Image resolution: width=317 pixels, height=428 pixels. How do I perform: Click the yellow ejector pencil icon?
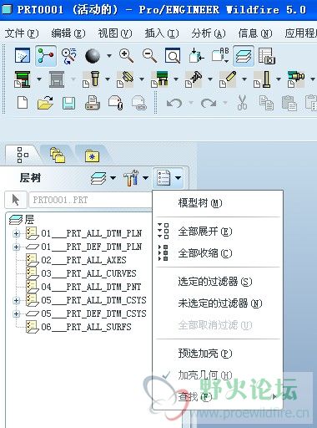(228, 79)
